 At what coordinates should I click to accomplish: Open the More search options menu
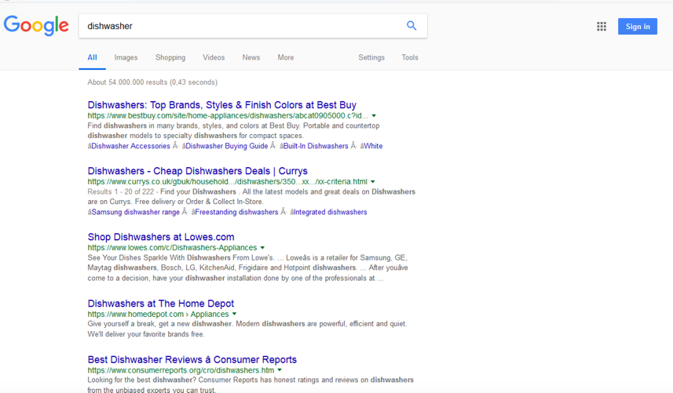[286, 57]
